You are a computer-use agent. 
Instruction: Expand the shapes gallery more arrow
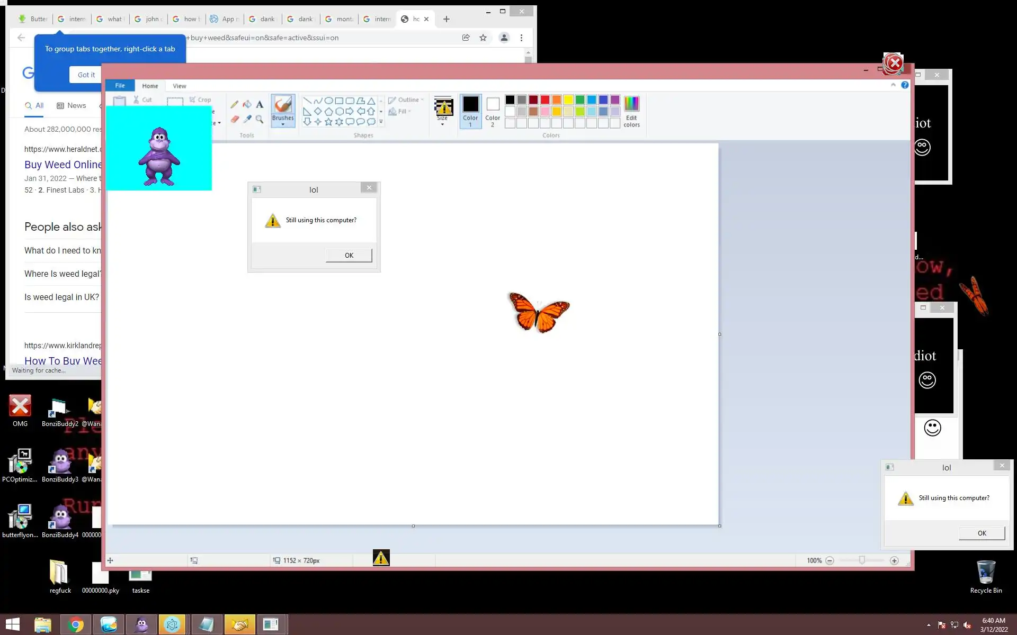pyautogui.click(x=381, y=122)
